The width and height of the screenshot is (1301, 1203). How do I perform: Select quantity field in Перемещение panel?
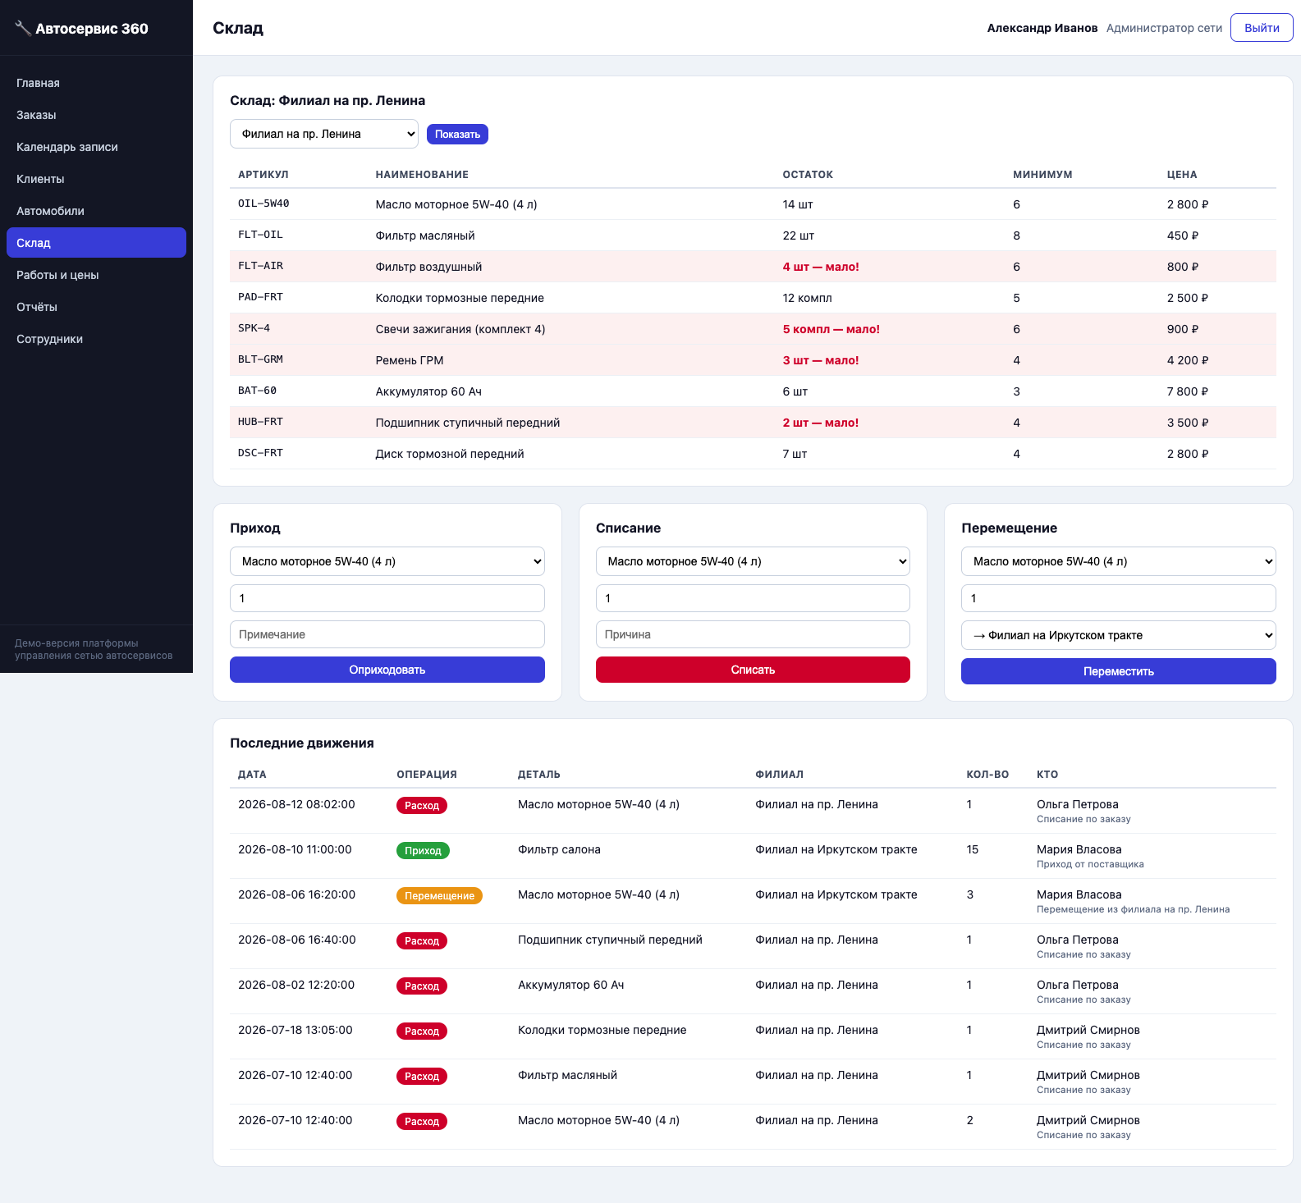click(1119, 598)
